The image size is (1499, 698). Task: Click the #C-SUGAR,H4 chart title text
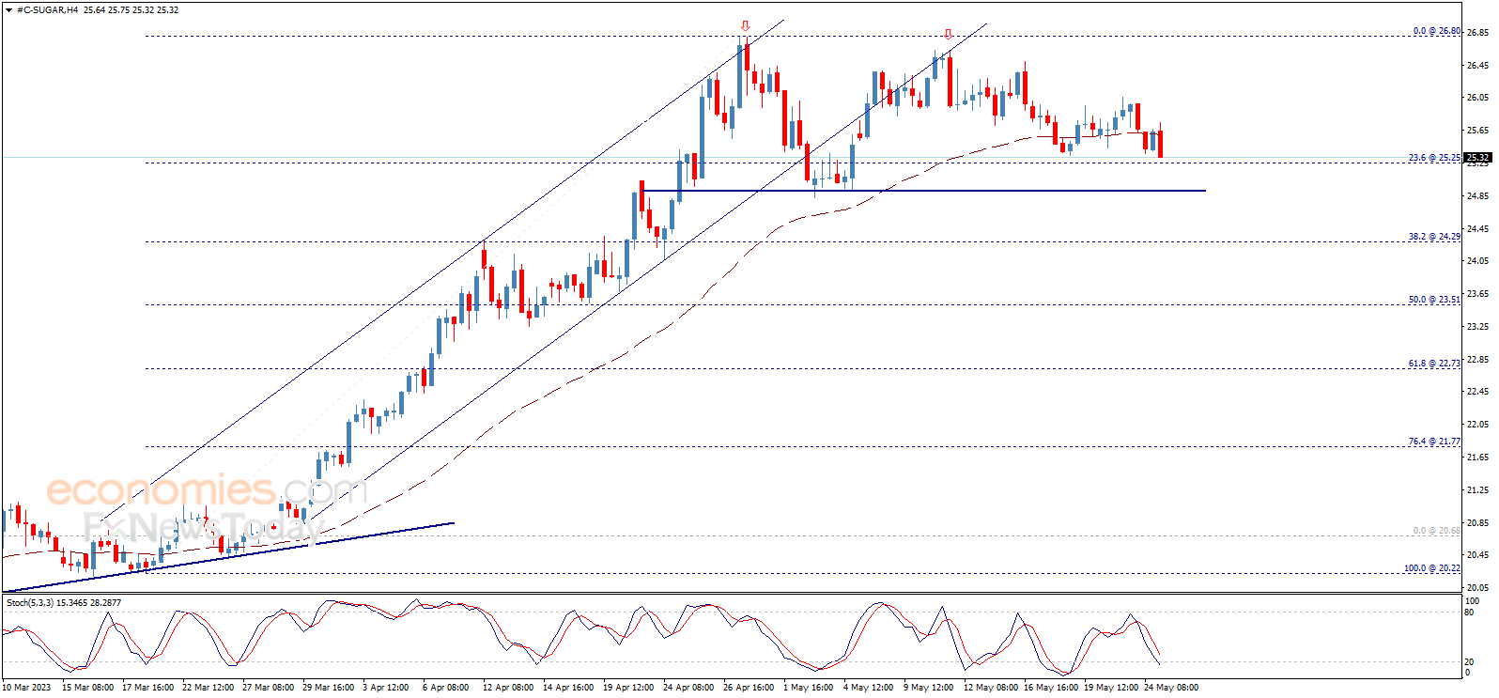(x=48, y=10)
